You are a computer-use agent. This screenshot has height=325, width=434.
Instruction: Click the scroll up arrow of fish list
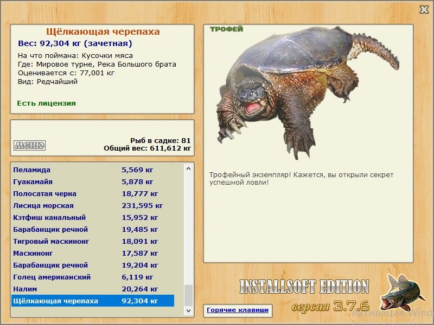coord(188,168)
